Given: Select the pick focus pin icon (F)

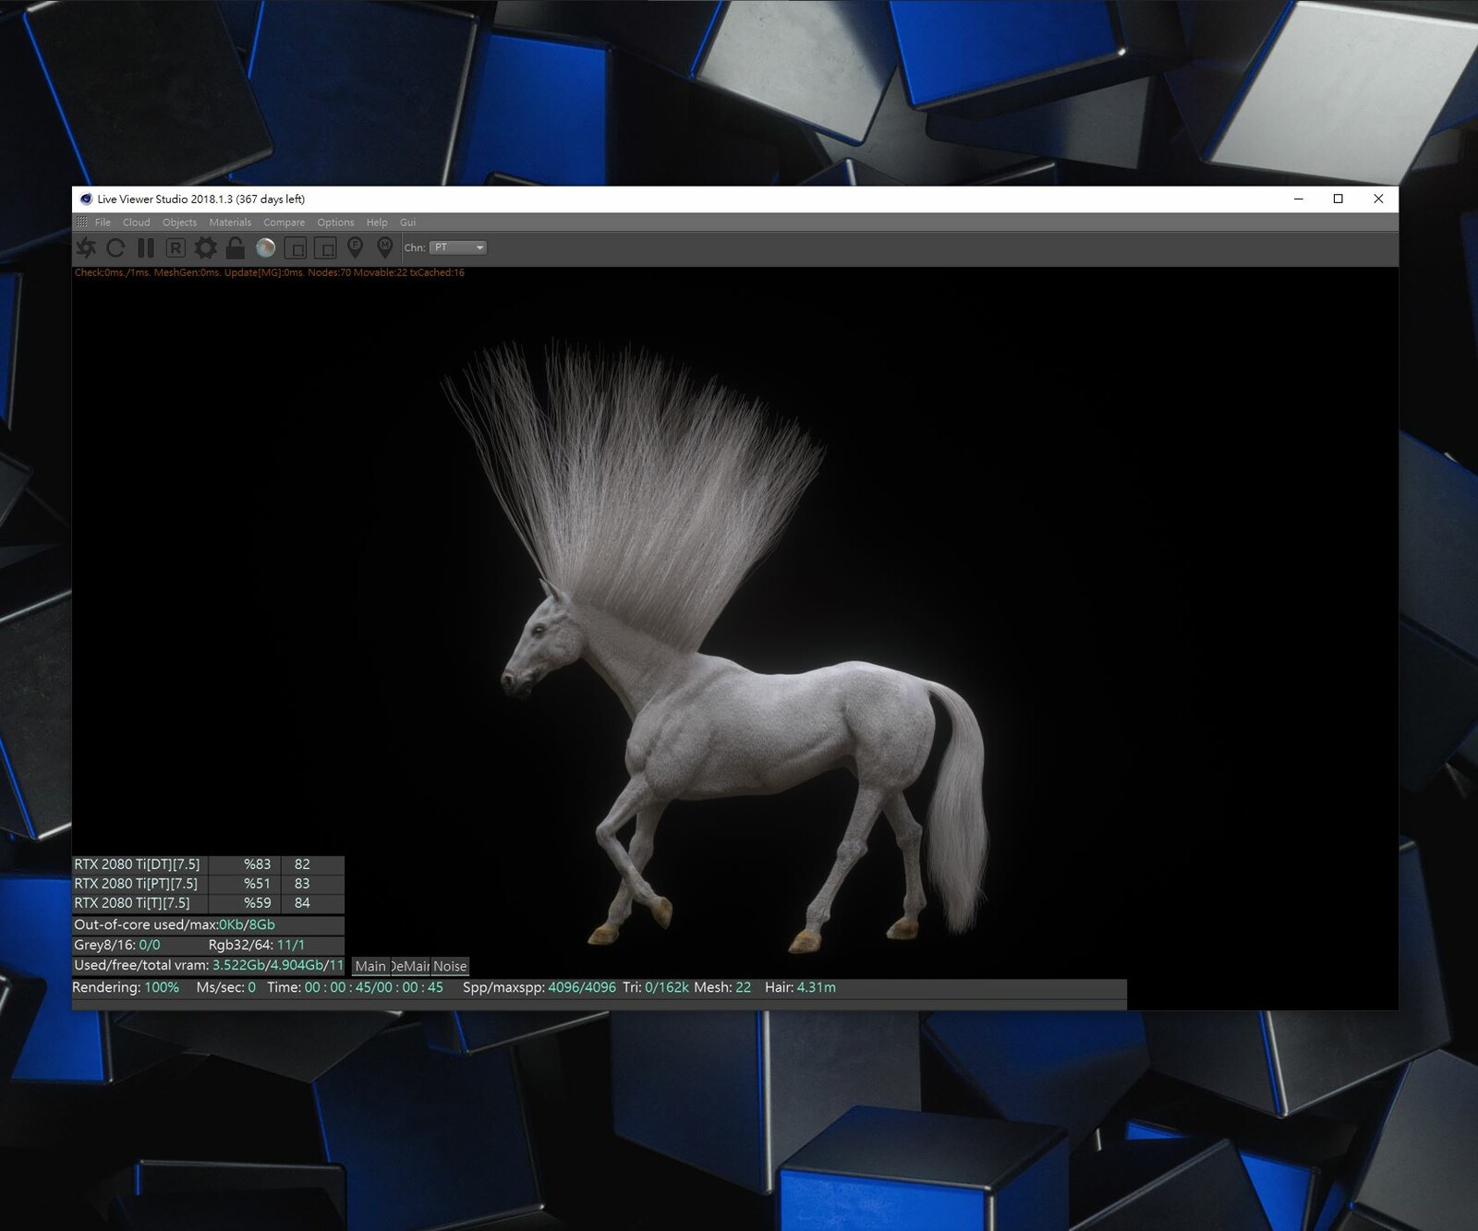Looking at the screenshot, I should (x=355, y=247).
